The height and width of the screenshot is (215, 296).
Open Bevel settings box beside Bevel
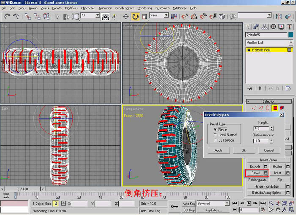point(266,173)
